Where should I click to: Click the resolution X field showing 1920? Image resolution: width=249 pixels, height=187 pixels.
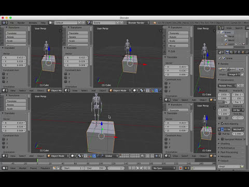coord(224,95)
